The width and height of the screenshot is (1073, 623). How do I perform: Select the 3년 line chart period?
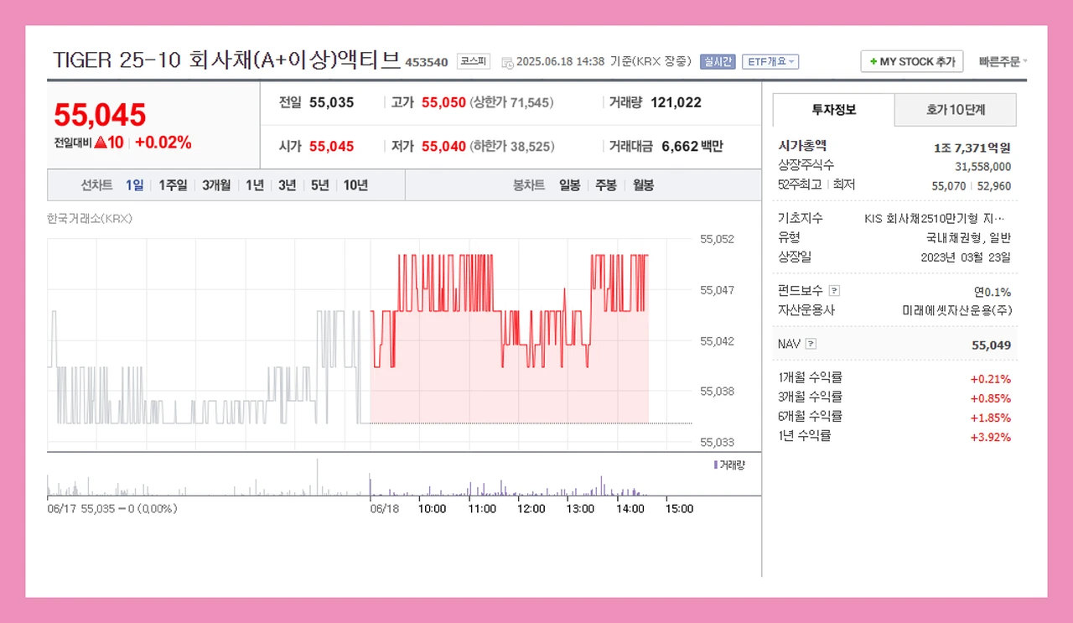click(x=288, y=185)
